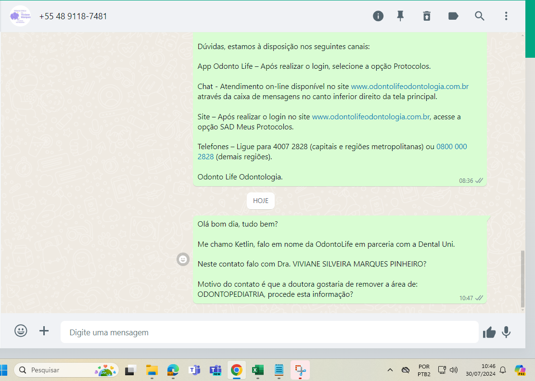Image resolution: width=535 pixels, height=381 pixels.
Task: Open odontolifeodontologia link in Chat line
Action: tap(410, 86)
